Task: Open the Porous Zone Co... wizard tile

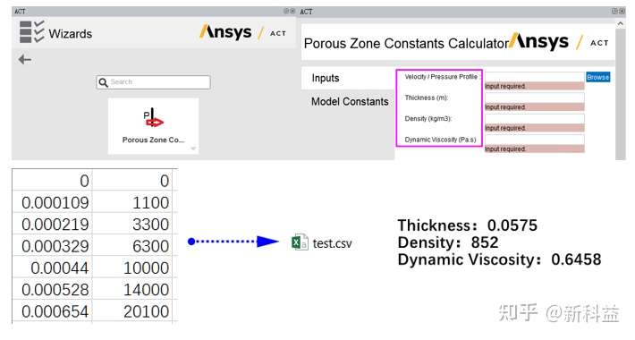Action: click(x=153, y=126)
